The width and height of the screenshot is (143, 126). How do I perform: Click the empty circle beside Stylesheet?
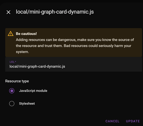tap(12, 104)
